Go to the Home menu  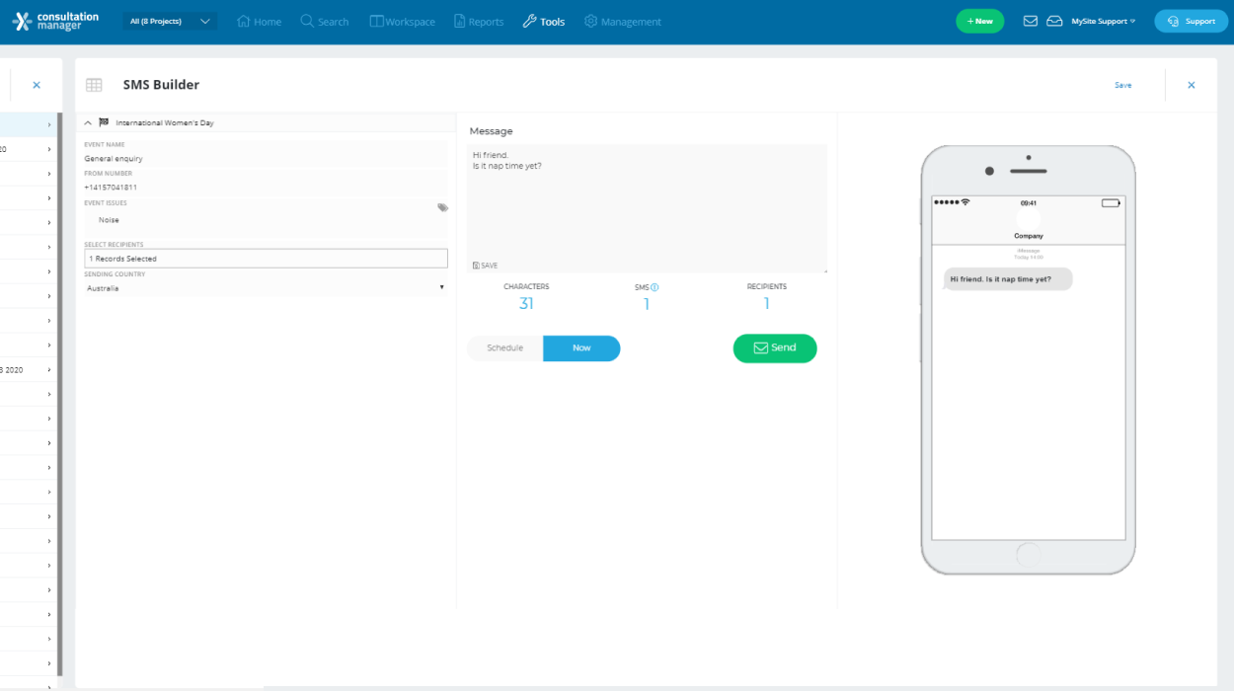[x=259, y=22]
